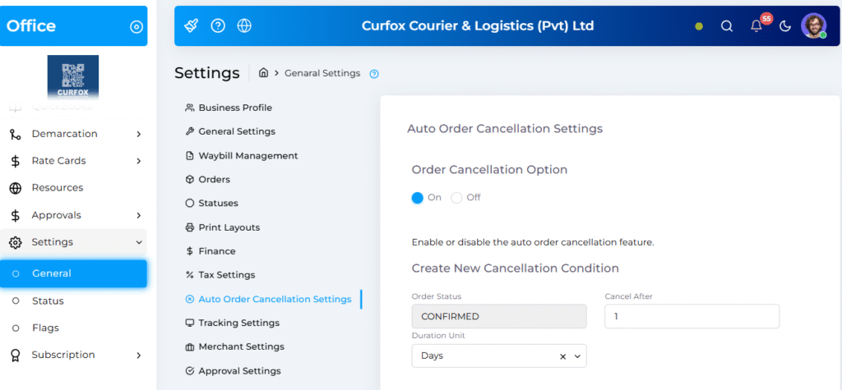
Task: Select the Off radio button
Action: (x=456, y=198)
